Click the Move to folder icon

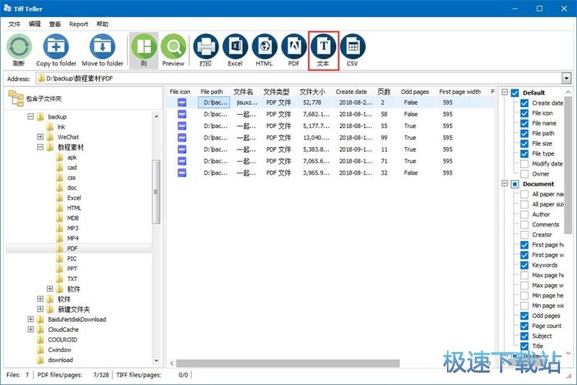coord(102,49)
